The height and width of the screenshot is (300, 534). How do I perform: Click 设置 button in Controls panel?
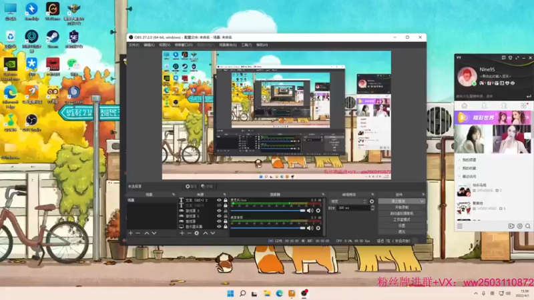402,225
